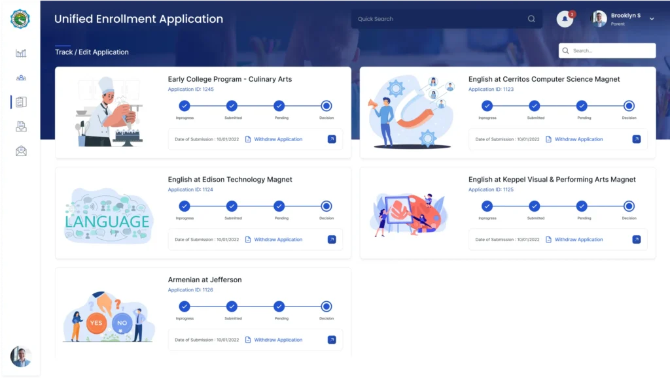Open the documents inbox sidebar icon
Viewport: 670px width, 379px height.
coord(21,126)
